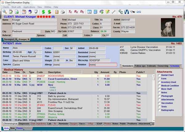Check the Photograph attachment box
This screenshot has height=132, width=185.
(x=159, y=96)
